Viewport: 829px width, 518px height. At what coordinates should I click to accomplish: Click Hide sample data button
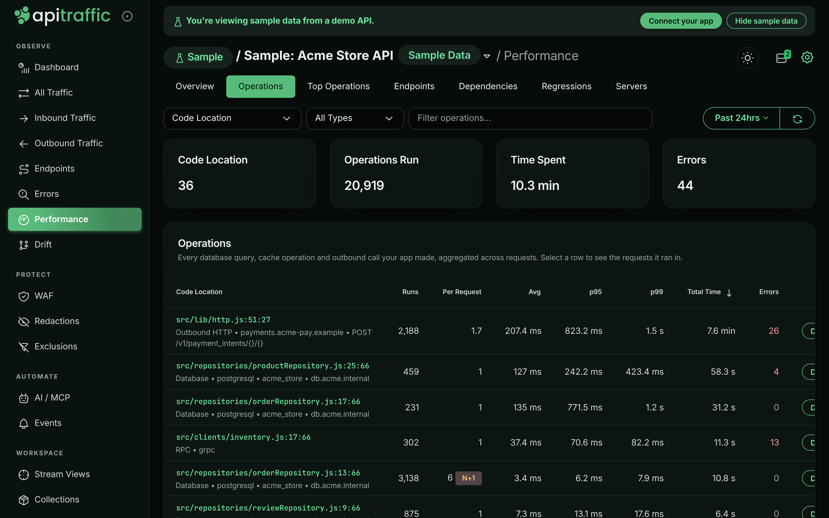[x=766, y=21]
